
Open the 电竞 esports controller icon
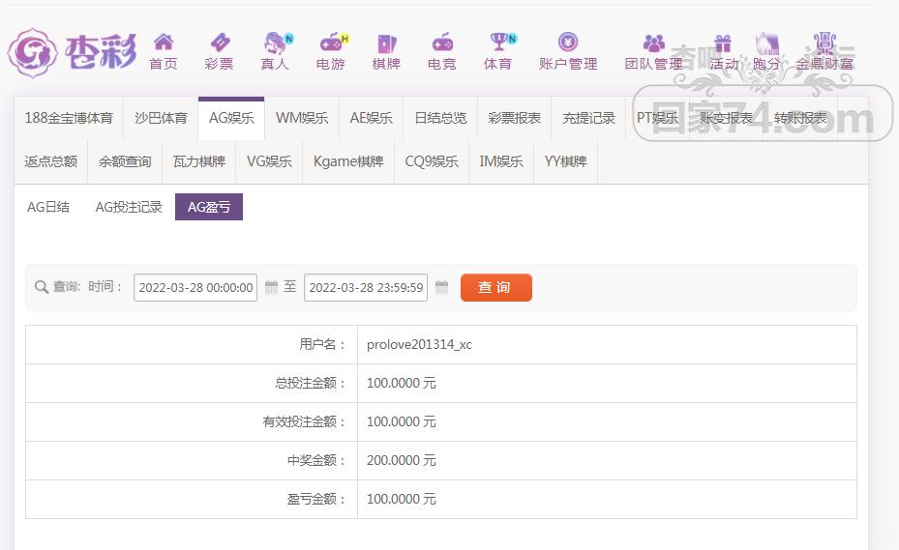coord(441,43)
